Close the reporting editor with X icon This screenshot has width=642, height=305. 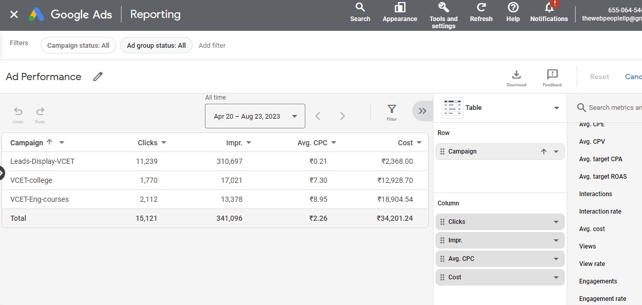(x=14, y=14)
